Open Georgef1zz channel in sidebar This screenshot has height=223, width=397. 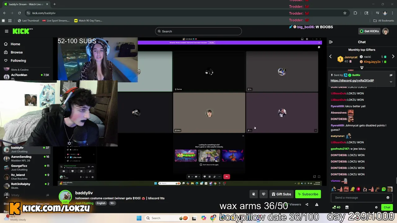[x=26, y=168]
